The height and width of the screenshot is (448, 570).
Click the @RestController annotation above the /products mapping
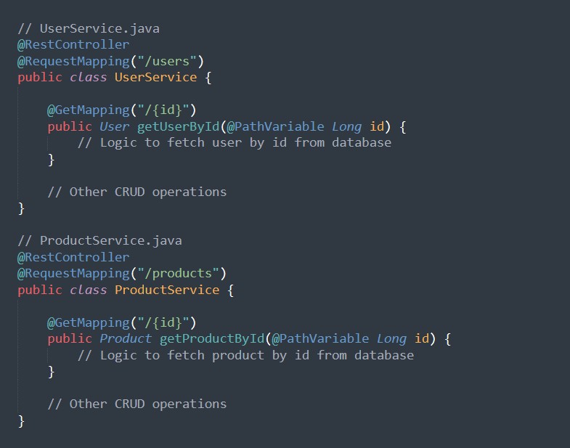[x=73, y=257]
